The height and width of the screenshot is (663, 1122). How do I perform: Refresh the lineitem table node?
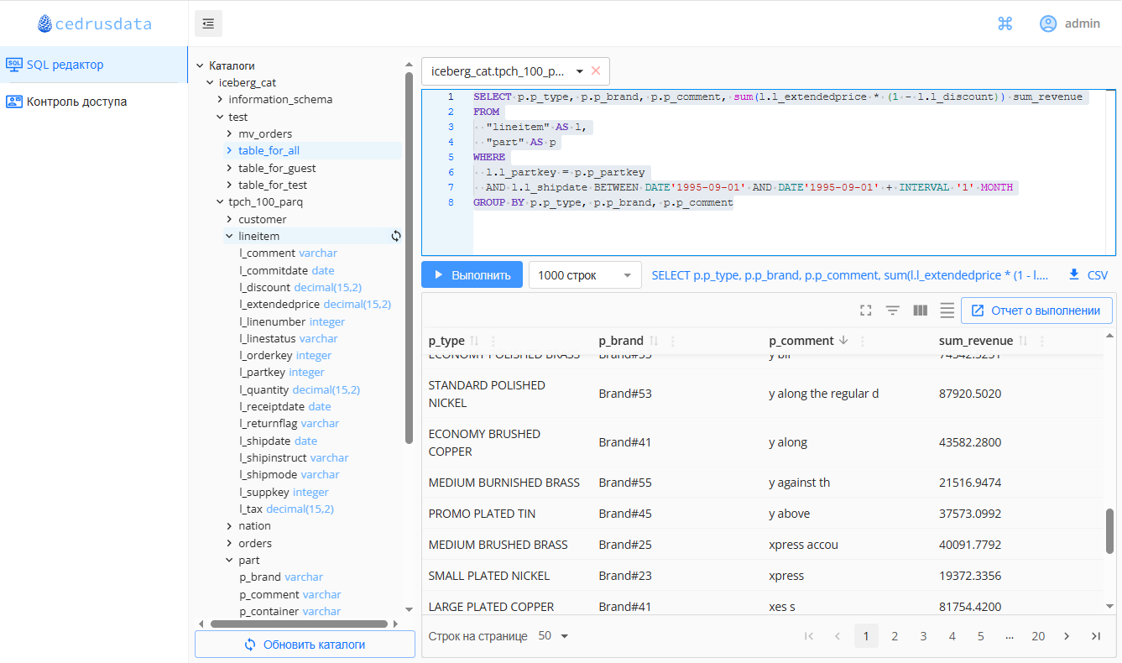point(396,237)
